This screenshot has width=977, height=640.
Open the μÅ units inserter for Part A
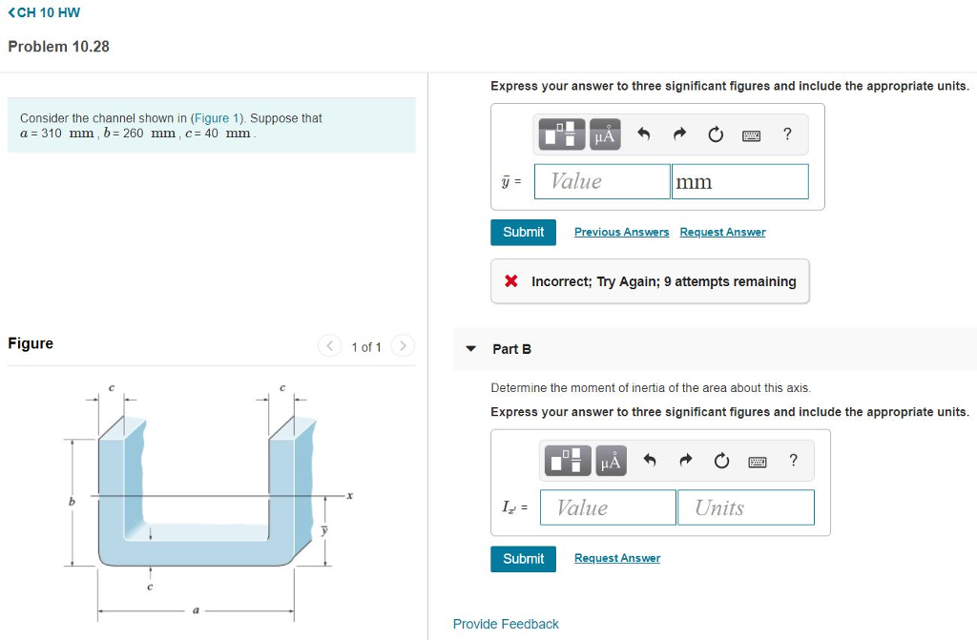click(x=605, y=134)
